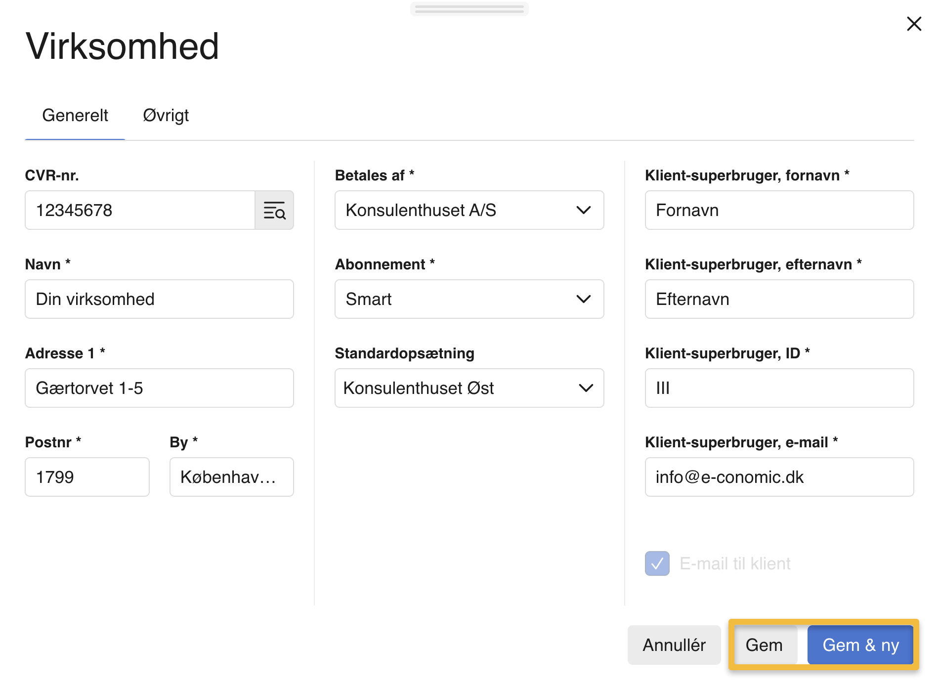The image size is (938, 689).
Task: Click the Annullér button
Action: [674, 645]
